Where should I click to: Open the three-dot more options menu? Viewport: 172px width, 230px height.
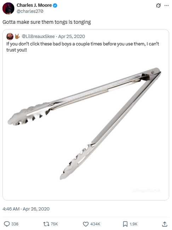click(166, 6)
